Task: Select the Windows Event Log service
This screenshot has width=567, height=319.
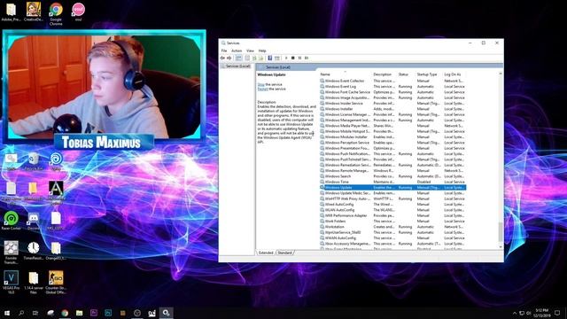Action: pos(392,87)
